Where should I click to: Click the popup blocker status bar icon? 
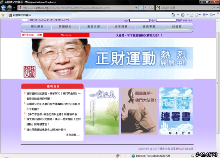118,156
